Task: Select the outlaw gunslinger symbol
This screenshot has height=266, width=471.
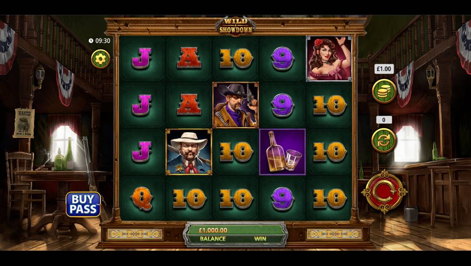Action: [235, 105]
